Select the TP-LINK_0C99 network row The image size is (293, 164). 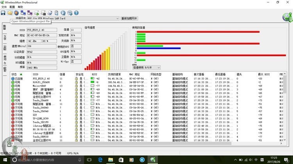tap(147, 119)
